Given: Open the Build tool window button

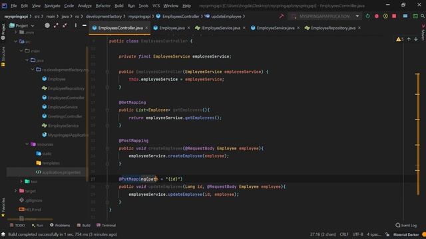Looking at the screenshot, I should pos(83,225).
